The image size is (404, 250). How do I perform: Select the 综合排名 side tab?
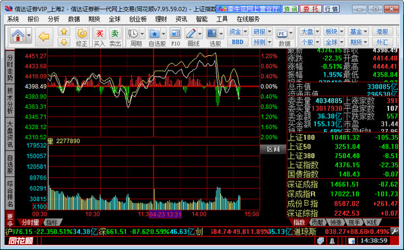[10, 194]
